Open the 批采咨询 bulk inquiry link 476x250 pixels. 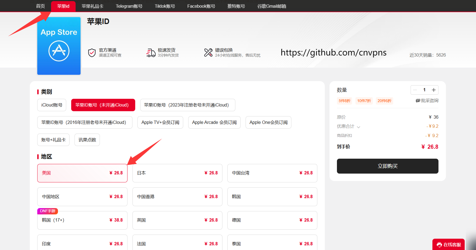click(x=427, y=101)
